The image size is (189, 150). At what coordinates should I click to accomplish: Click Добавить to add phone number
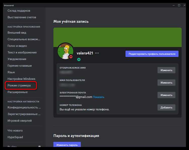166,107
